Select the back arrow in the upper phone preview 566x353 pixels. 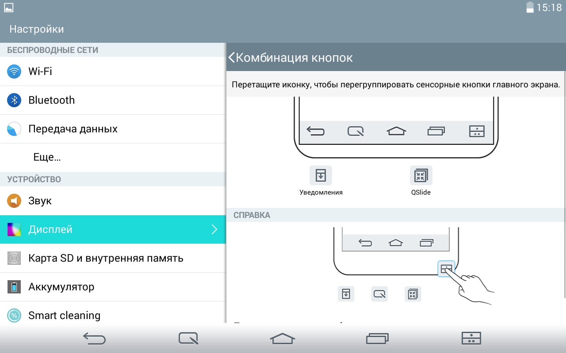tap(316, 131)
